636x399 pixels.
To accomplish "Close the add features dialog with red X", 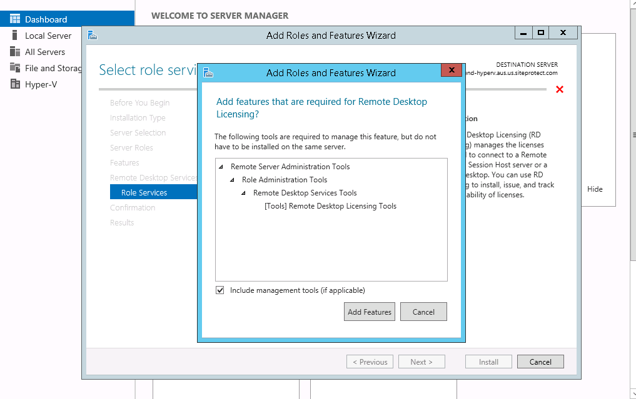I will click(x=452, y=70).
